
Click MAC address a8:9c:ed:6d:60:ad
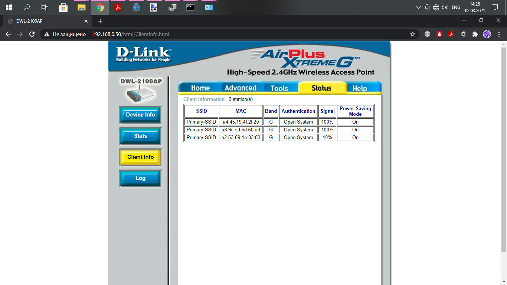point(241,130)
